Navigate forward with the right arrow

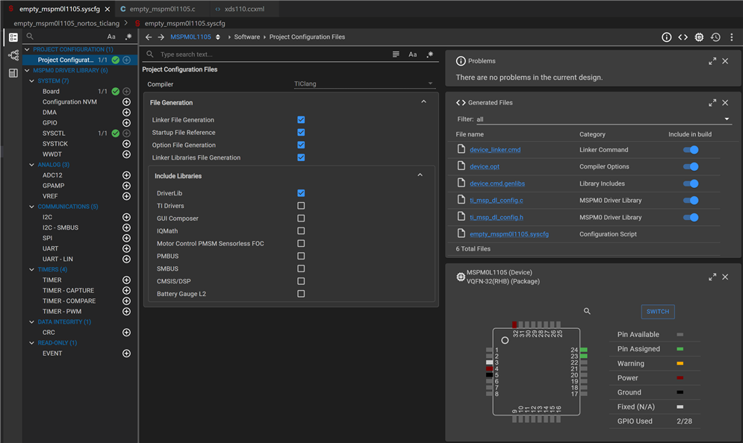[161, 37]
